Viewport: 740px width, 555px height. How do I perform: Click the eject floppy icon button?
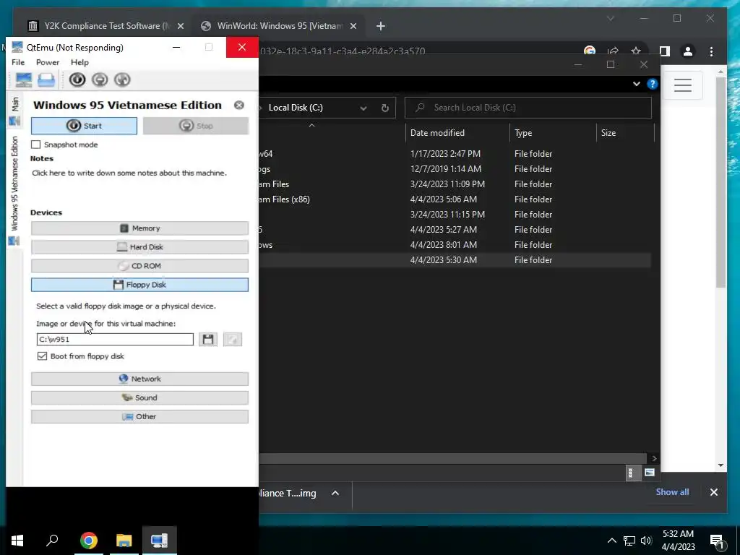(232, 340)
